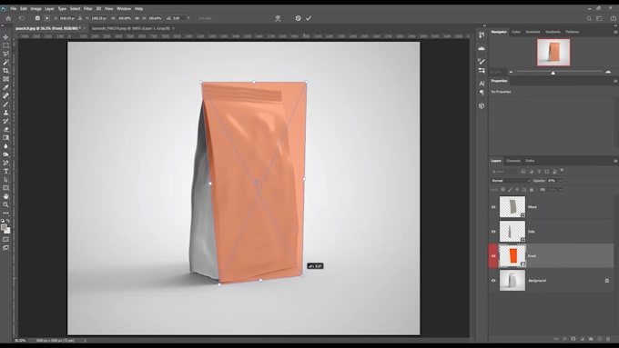Open the Brush Settings panel icon

click(482, 61)
